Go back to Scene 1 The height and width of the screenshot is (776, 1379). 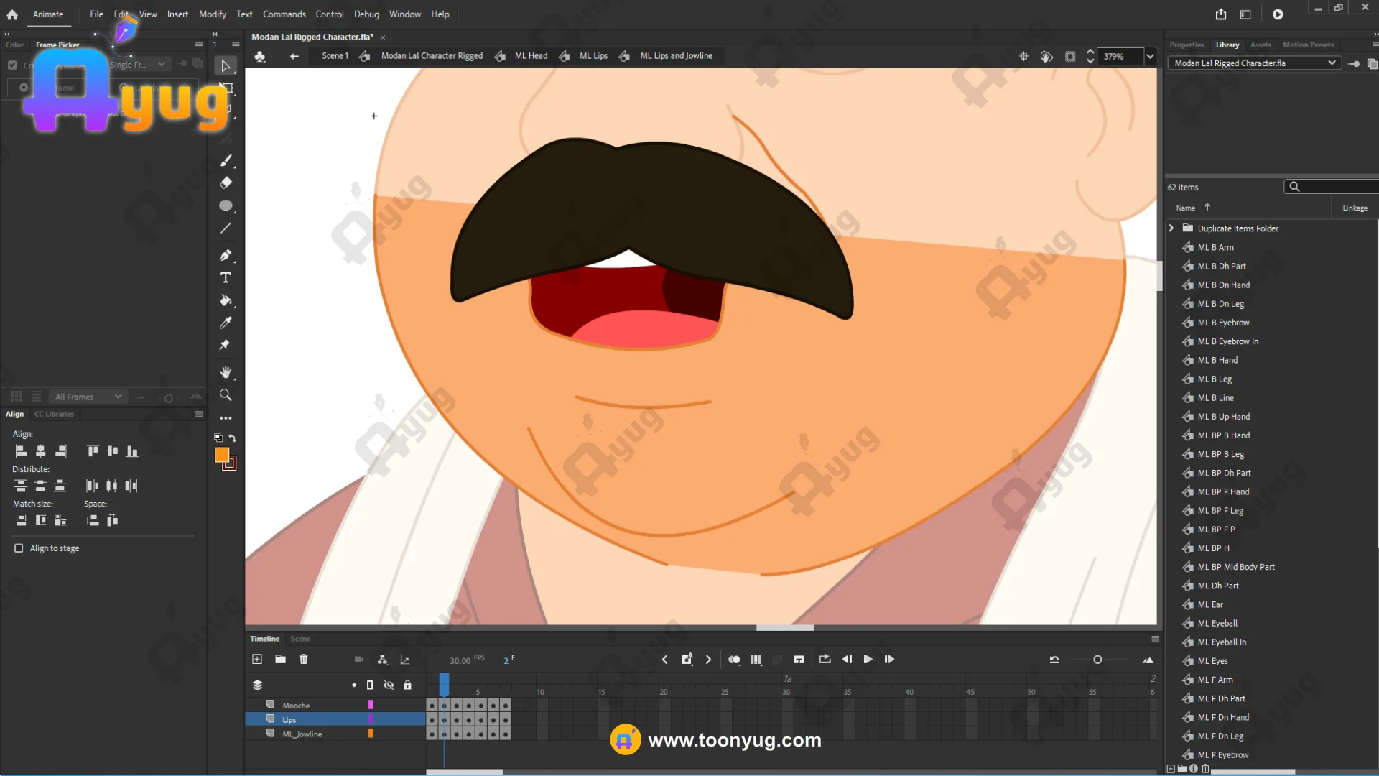pyautogui.click(x=335, y=56)
